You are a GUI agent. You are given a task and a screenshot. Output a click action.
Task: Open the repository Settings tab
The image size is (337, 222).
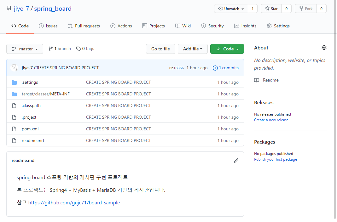click(278, 26)
